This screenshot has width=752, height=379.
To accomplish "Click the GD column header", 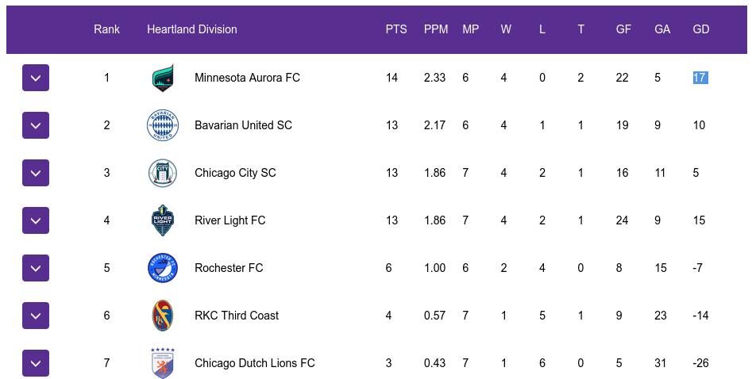I will pos(700,29).
